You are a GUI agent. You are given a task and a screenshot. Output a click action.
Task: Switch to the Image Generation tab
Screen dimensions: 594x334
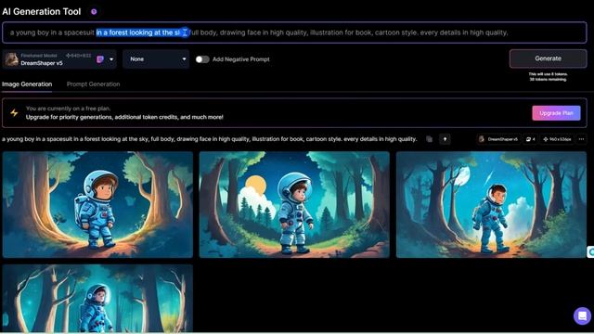click(x=27, y=84)
